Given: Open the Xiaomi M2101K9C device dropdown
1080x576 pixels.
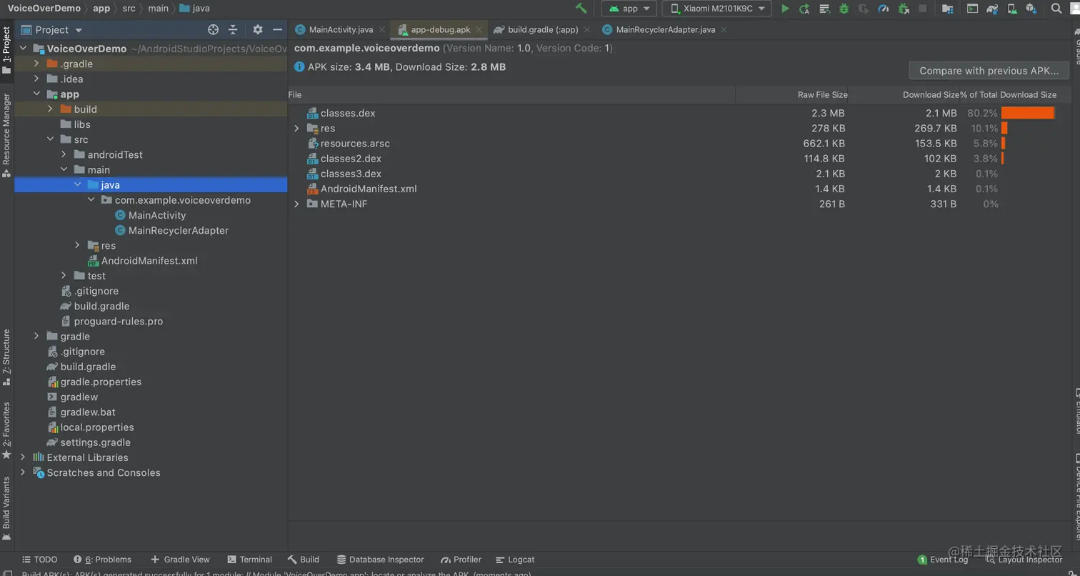Looking at the screenshot, I should pyautogui.click(x=717, y=9).
